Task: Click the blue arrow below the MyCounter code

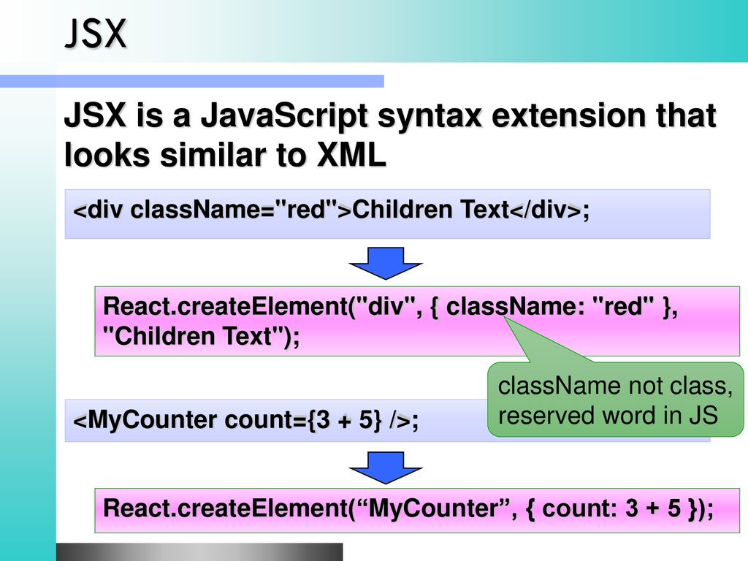Action: click(386, 467)
